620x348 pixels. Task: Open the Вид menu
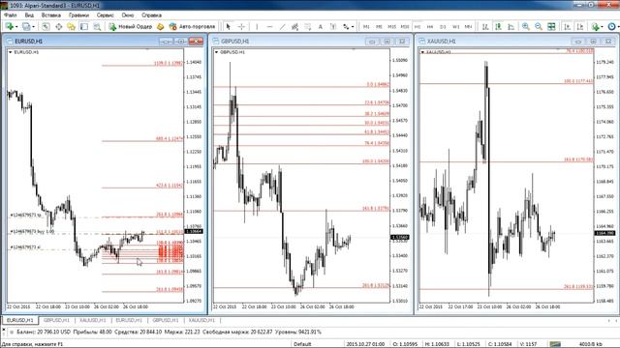click(29, 15)
